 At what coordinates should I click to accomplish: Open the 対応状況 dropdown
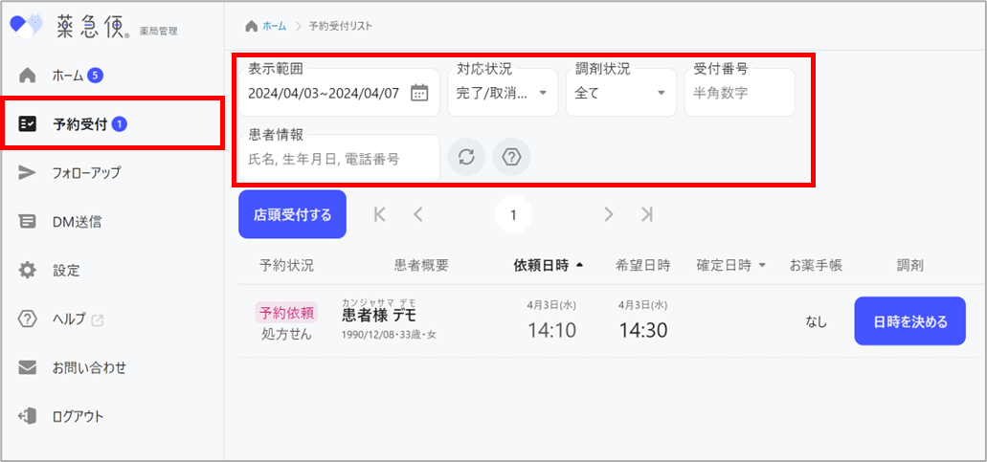(502, 93)
